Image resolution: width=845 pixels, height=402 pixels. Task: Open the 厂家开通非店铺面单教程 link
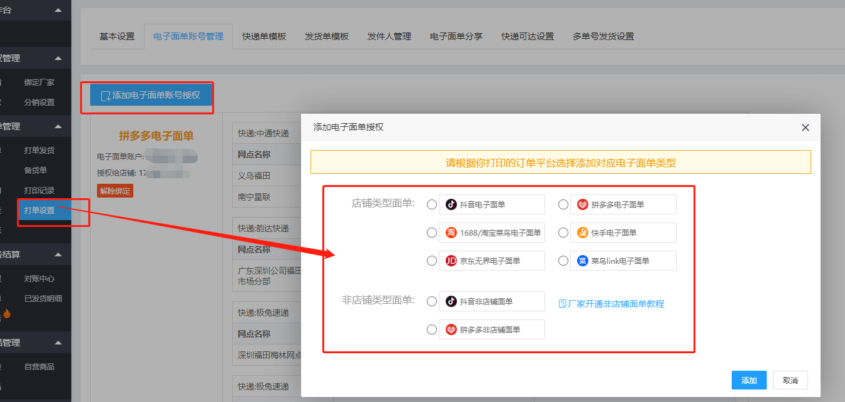click(611, 304)
